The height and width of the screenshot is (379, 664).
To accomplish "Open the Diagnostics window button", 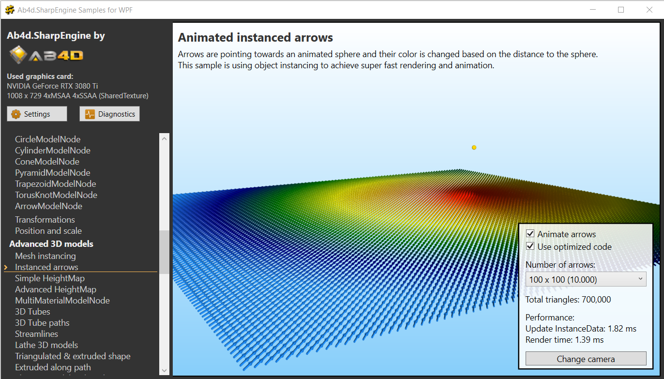I will (x=110, y=114).
